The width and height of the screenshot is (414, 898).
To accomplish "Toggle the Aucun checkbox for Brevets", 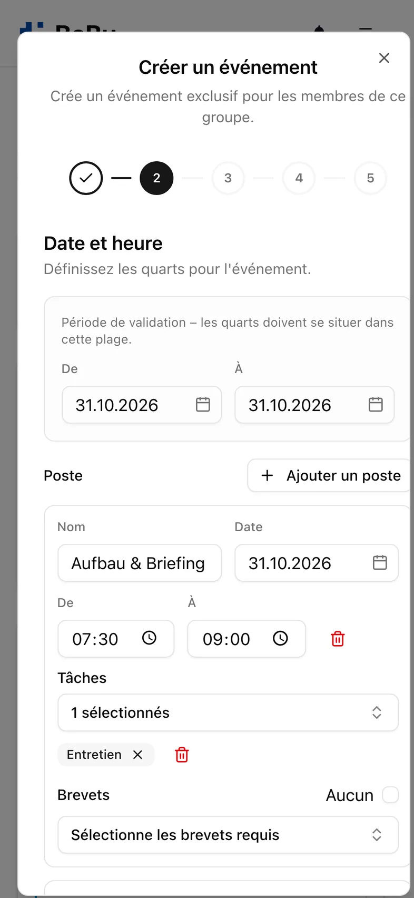I will pos(390,795).
